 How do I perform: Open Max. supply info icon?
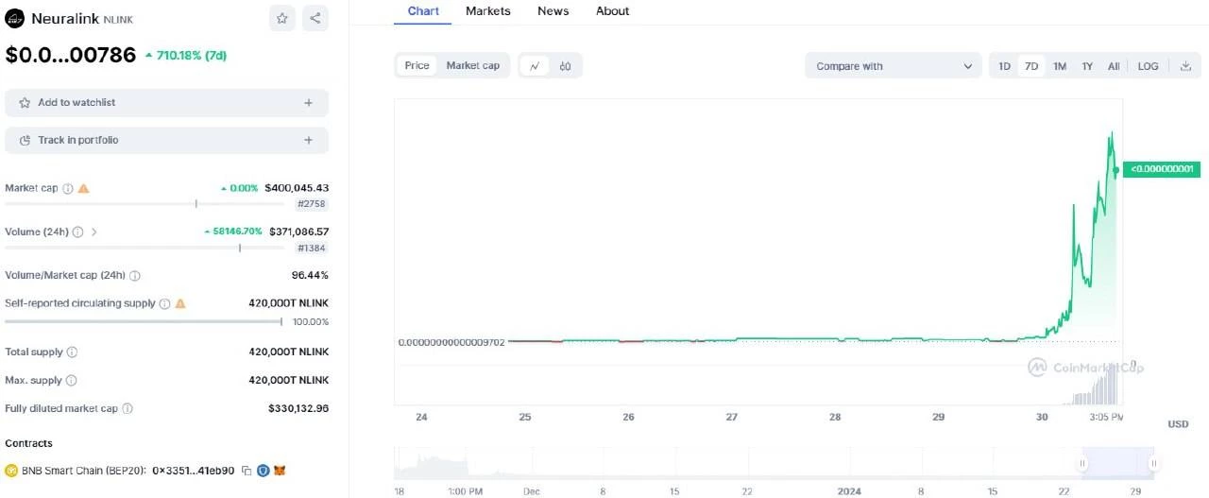click(71, 380)
